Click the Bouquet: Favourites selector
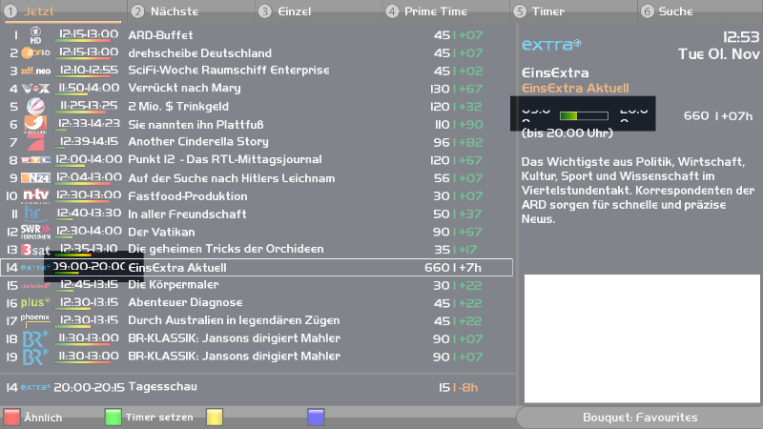Screen dimensions: 763x429 coord(639,418)
